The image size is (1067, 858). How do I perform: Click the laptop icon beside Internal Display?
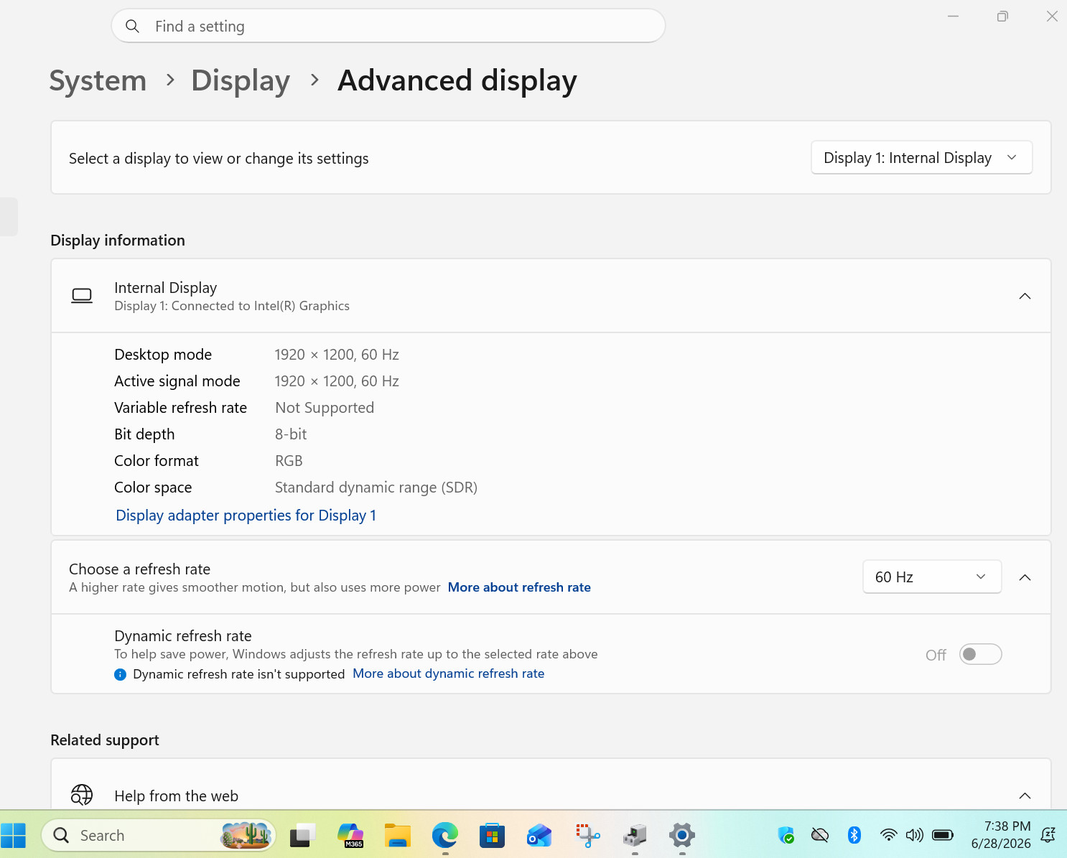coord(82,296)
